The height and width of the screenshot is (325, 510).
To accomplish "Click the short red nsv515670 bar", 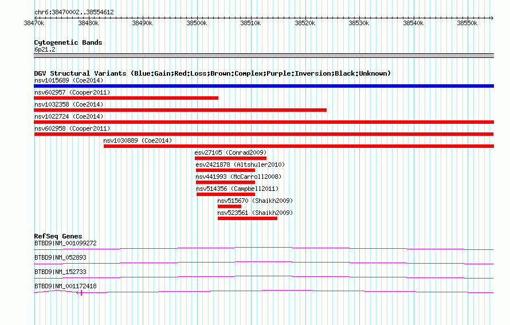I will tap(229, 206).
